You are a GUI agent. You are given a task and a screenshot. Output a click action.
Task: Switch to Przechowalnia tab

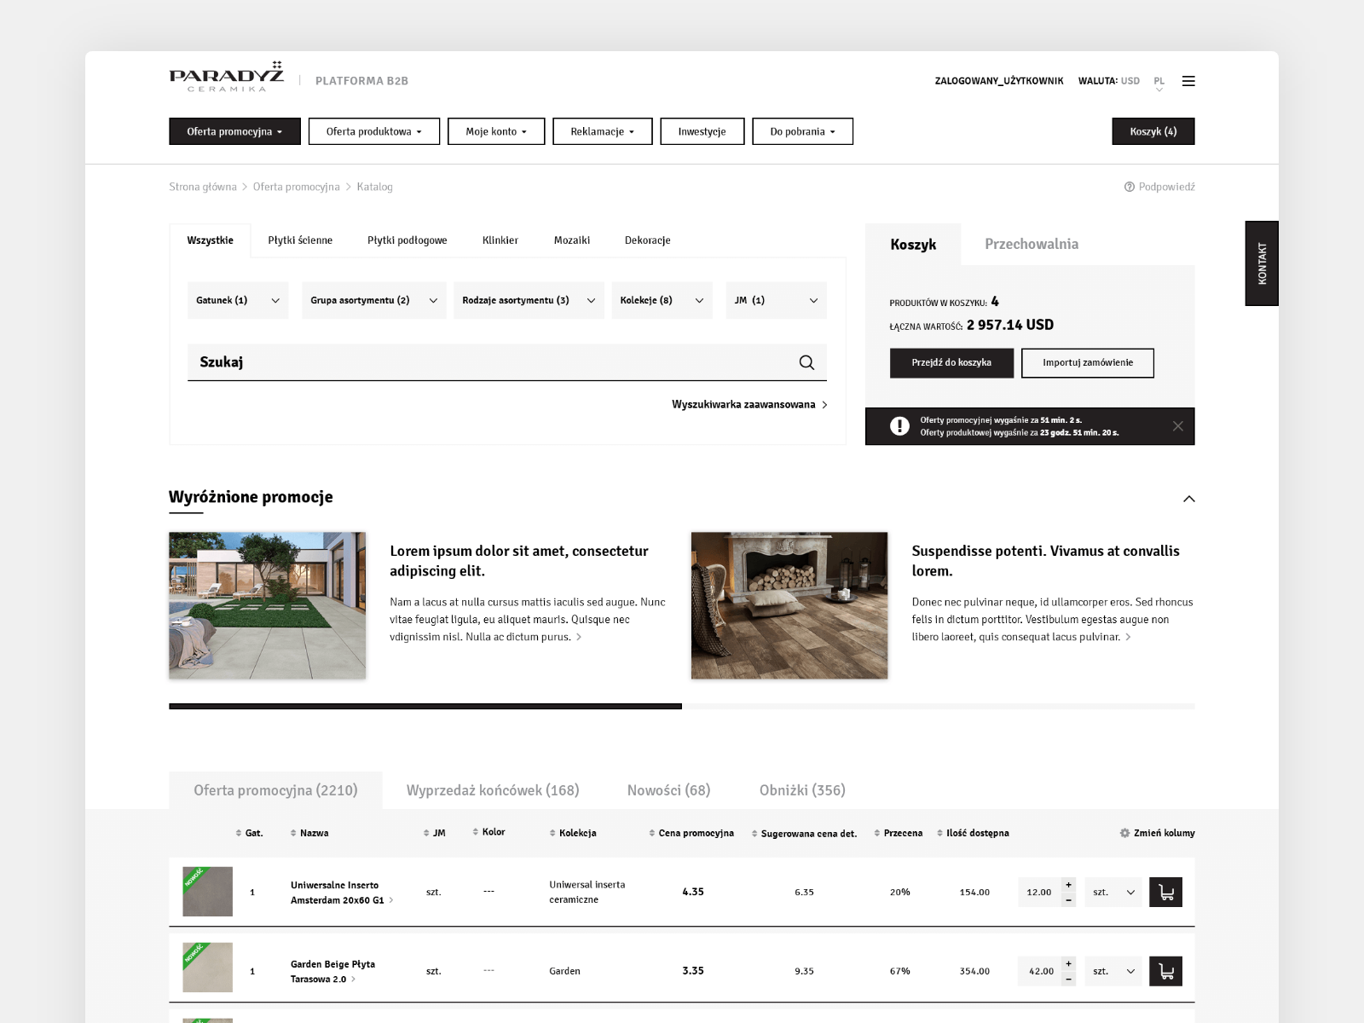[x=1032, y=244]
